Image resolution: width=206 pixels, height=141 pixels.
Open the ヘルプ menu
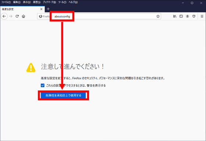tap(73, 2)
